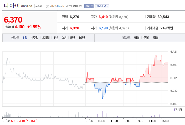This screenshot has width=185, height=125.
Task: Click the 시가 value 6,320
Action: pyautogui.click(x=74, y=28)
